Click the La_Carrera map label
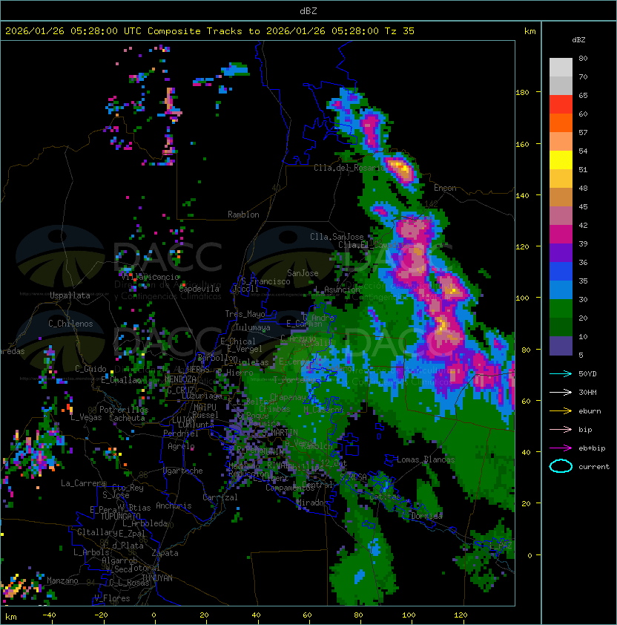Viewport: 617px width, 625px height. [x=83, y=483]
